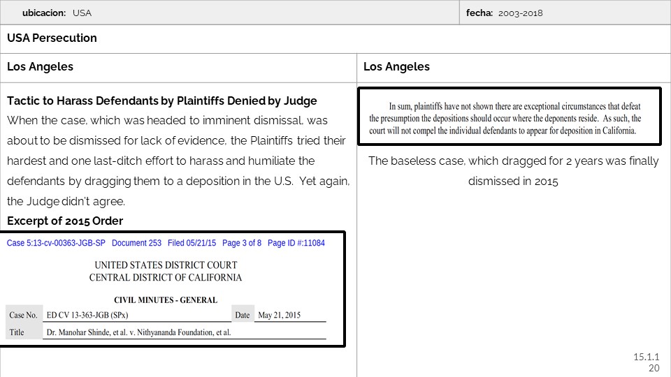This screenshot has height=377, width=671.
Task: Select the right 'Los Angeles' column header
Action: [x=396, y=66]
